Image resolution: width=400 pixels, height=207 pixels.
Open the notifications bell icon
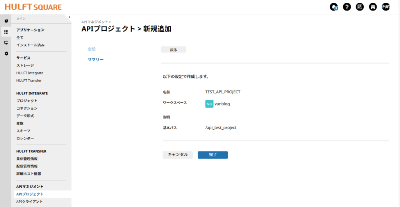pyautogui.click(x=334, y=7)
